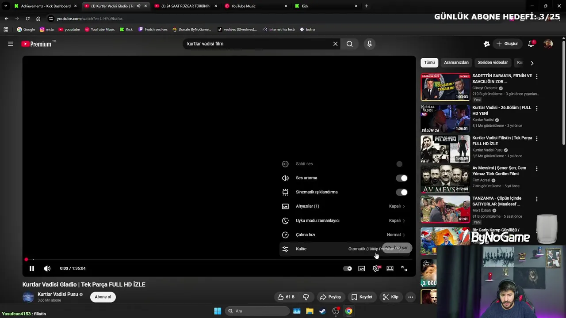Click Abone ol subscribe button
Screen dimensions: 566x318
click(x=103, y=297)
